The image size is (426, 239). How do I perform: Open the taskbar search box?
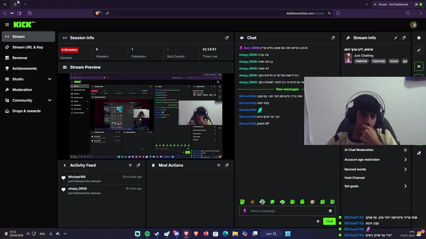tap(271, 234)
